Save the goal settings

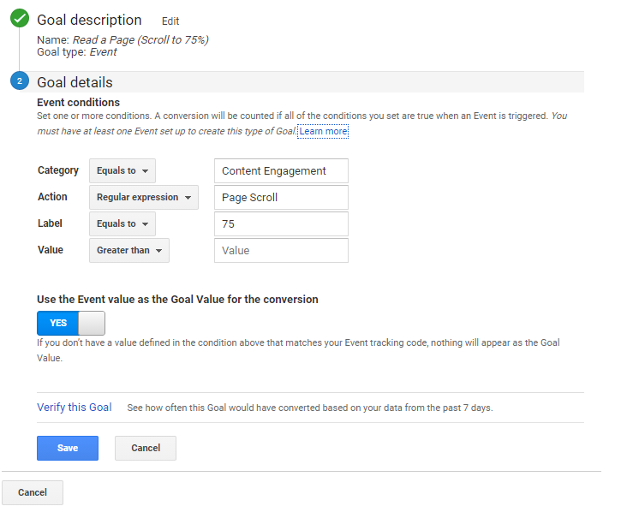[68, 448]
